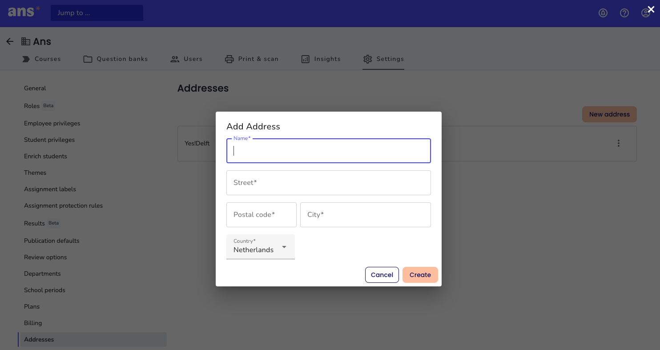This screenshot has height=350, width=660.
Task: Open Enrich students settings
Action: click(x=45, y=156)
